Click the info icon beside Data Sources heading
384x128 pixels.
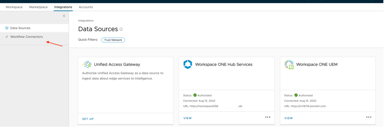121,29
